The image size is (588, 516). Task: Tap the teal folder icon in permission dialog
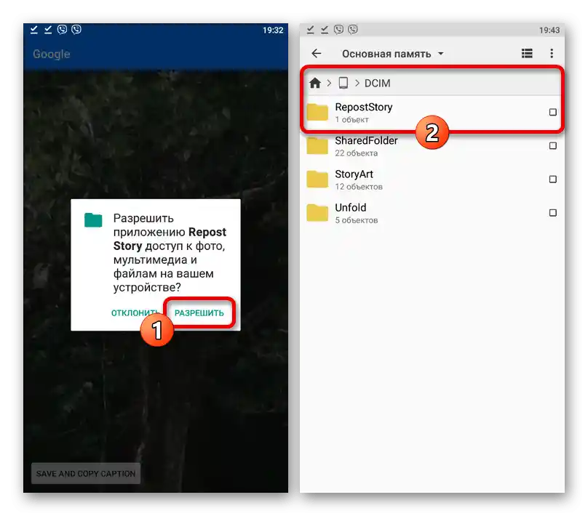pyautogui.click(x=93, y=219)
